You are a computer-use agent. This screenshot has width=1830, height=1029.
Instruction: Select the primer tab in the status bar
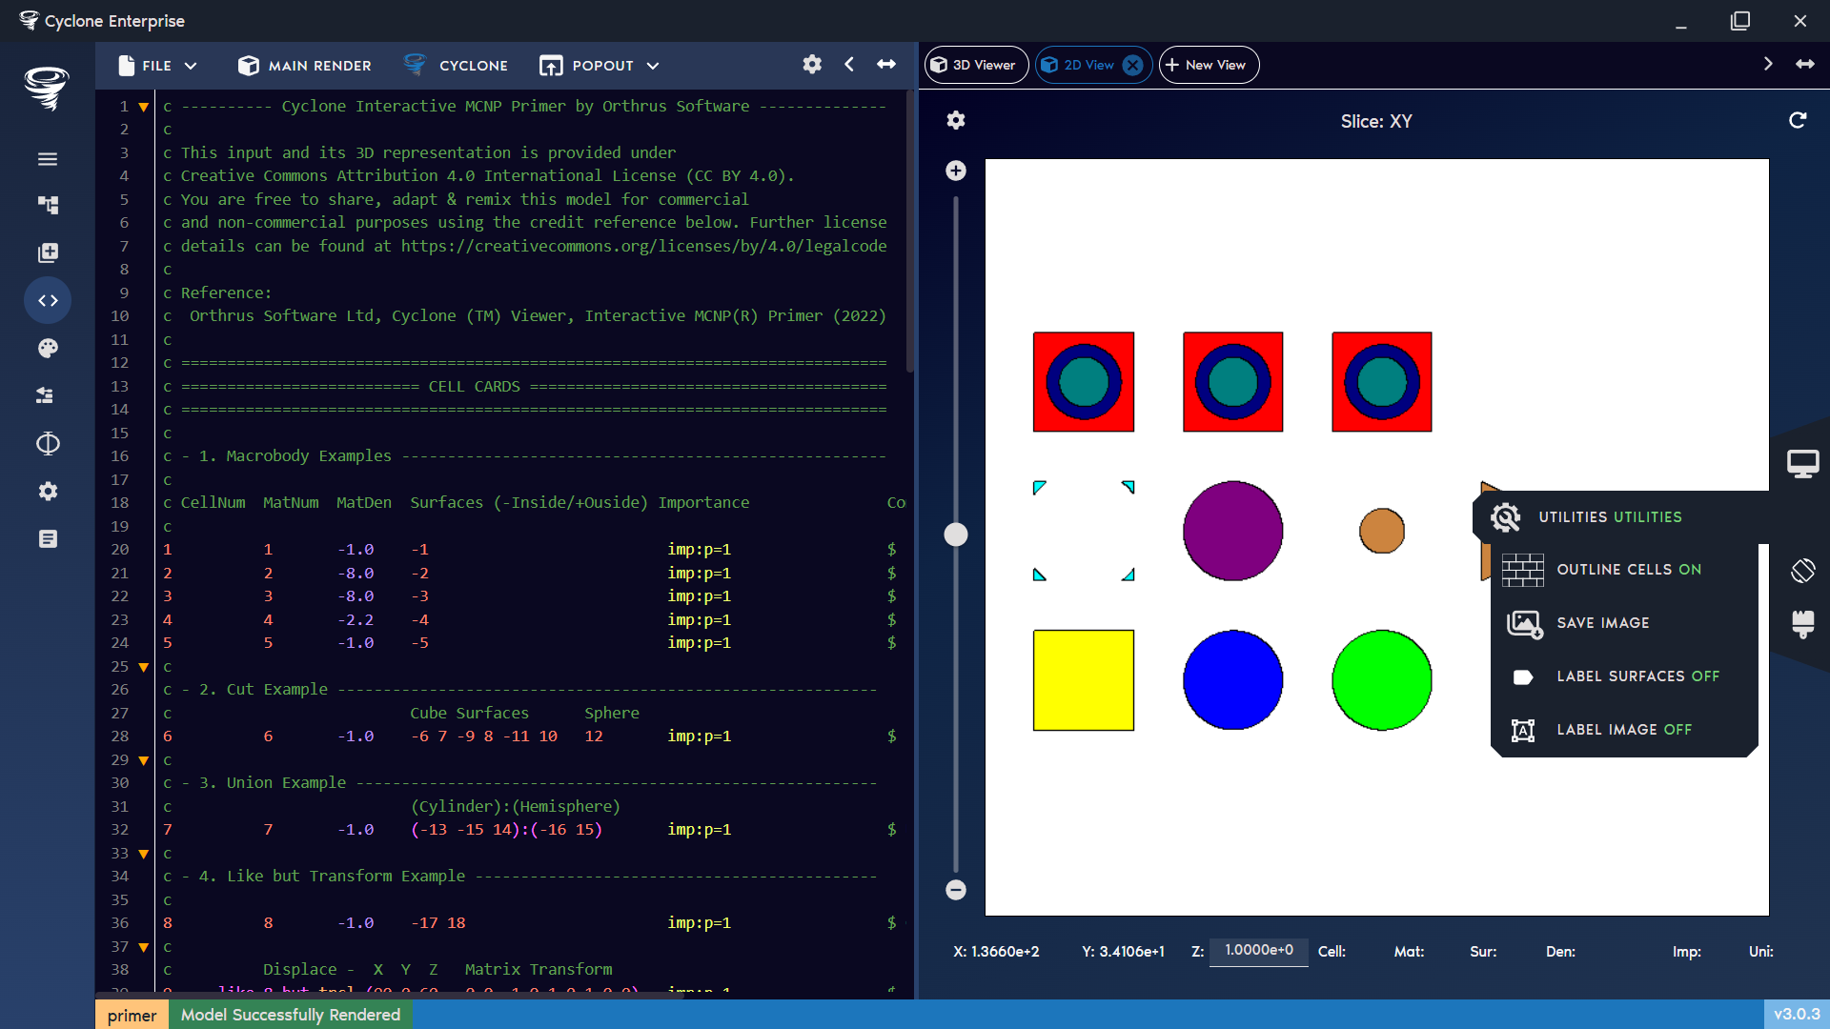[x=132, y=1015]
